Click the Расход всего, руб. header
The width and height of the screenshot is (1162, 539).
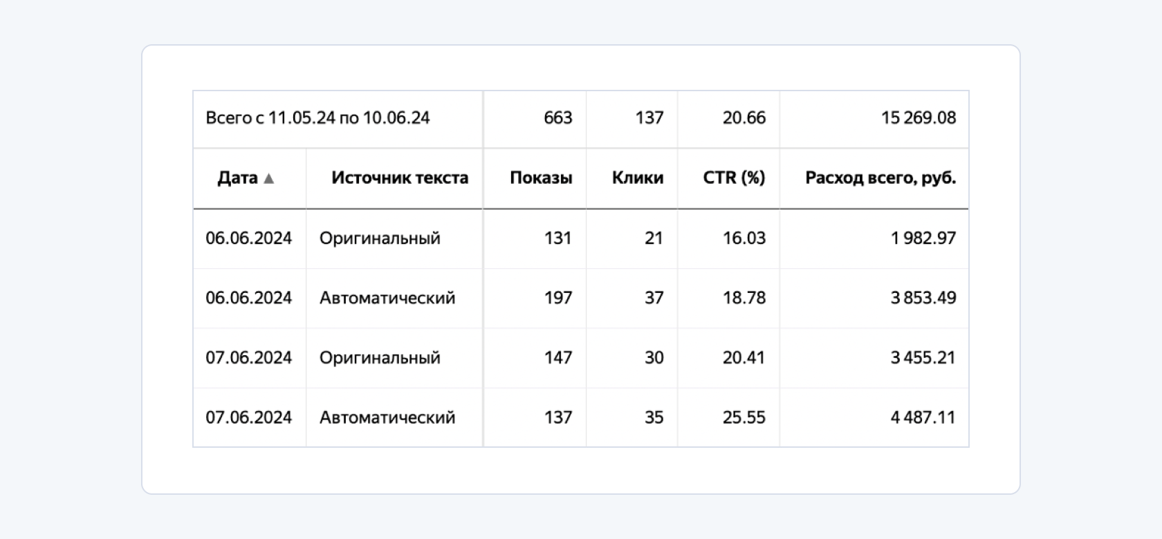tap(880, 178)
